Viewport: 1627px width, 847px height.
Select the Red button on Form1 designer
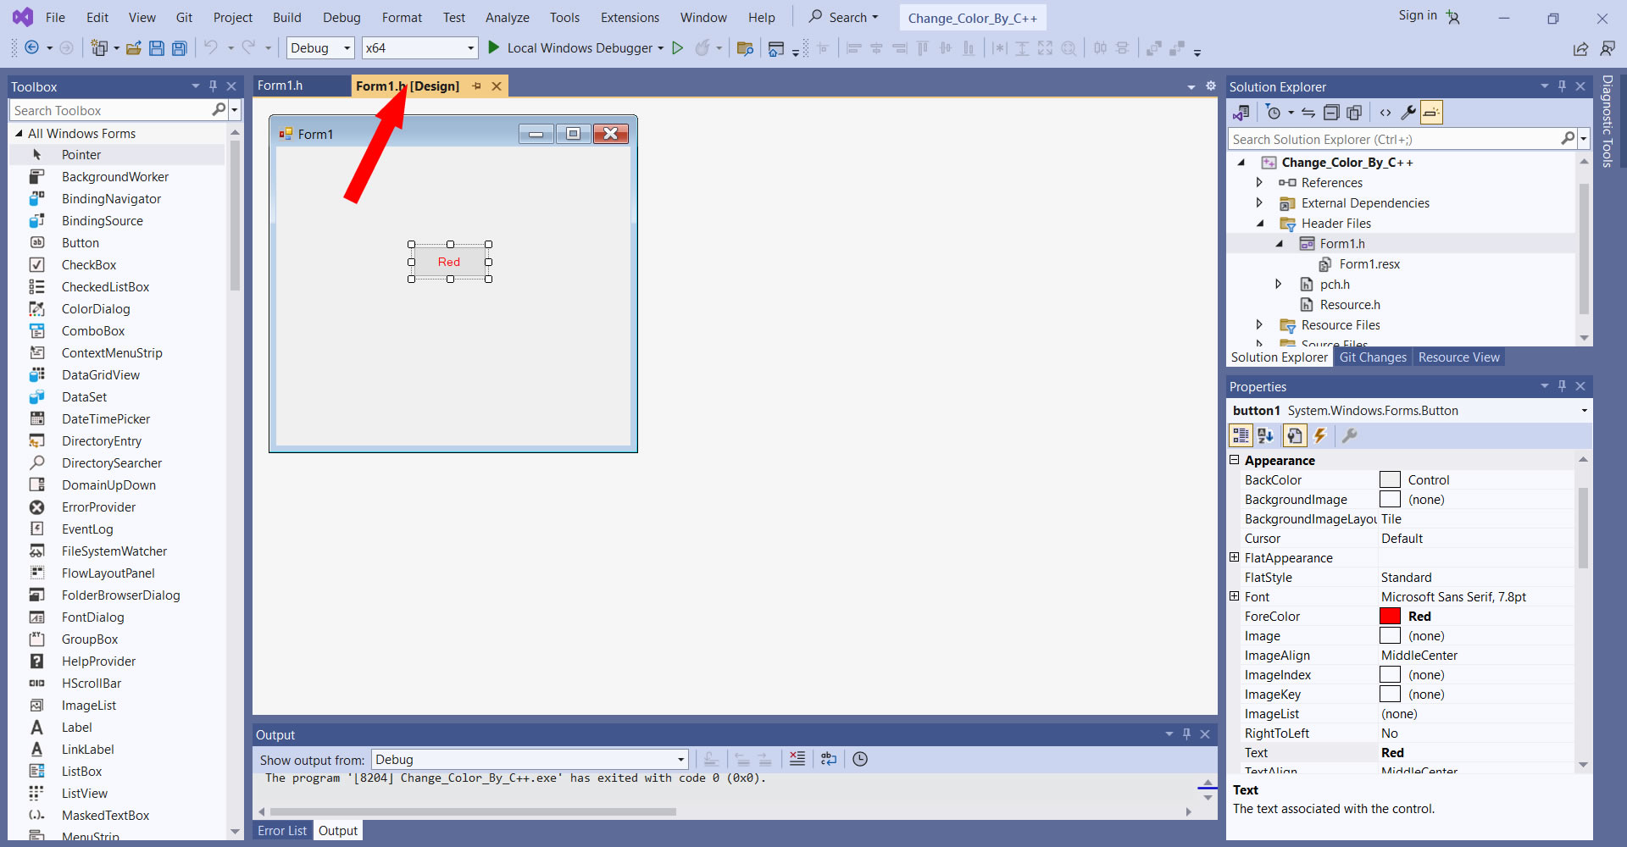(x=449, y=262)
